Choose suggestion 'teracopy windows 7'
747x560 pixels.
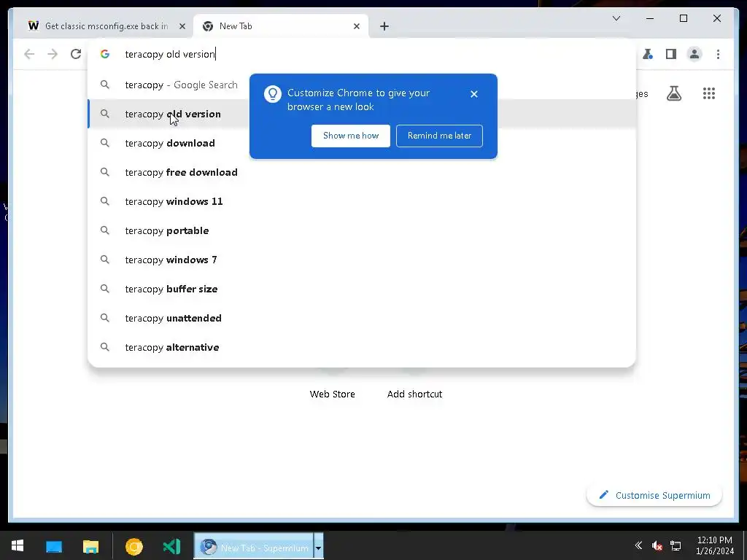(x=362, y=260)
